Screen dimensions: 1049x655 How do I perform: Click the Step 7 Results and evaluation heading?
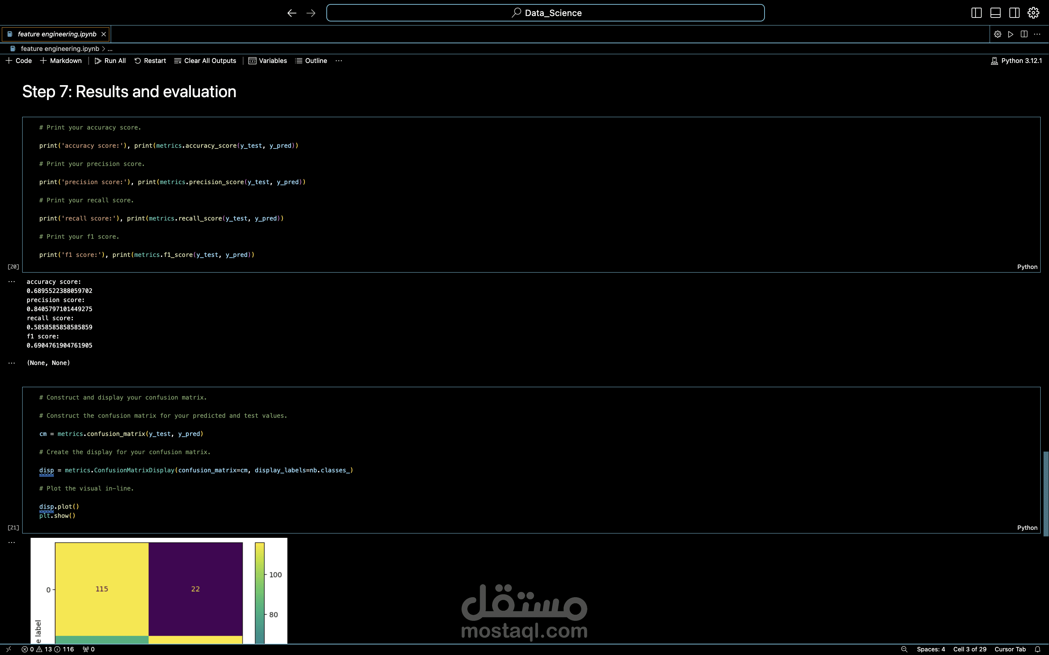(129, 91)
